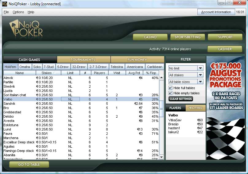Click the Go To Table button
This screenshot has height=174, width=248.
click(29, 165)
